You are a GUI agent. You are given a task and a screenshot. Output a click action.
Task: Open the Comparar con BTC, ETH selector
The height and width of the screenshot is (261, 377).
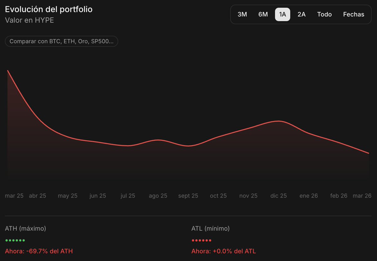tap(62, 41)
